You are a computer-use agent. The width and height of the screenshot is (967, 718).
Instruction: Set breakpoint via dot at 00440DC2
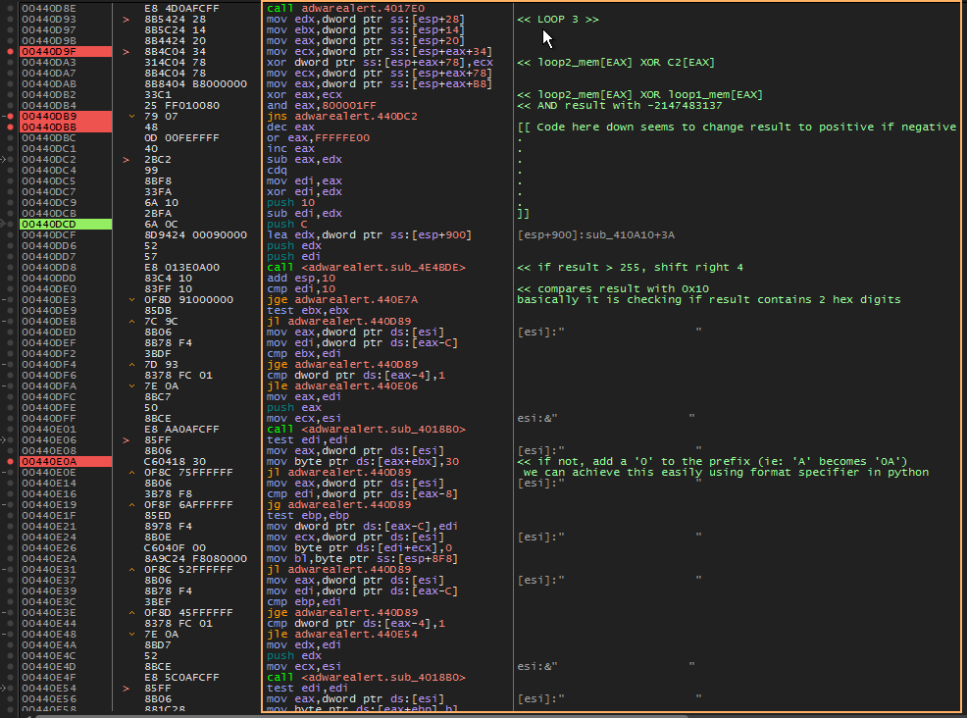pyautogui.click(x=10, y=160)
